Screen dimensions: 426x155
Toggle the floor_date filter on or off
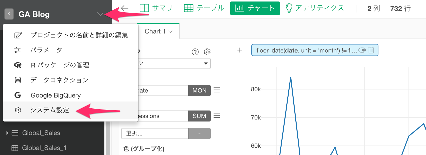pos(362,50)
